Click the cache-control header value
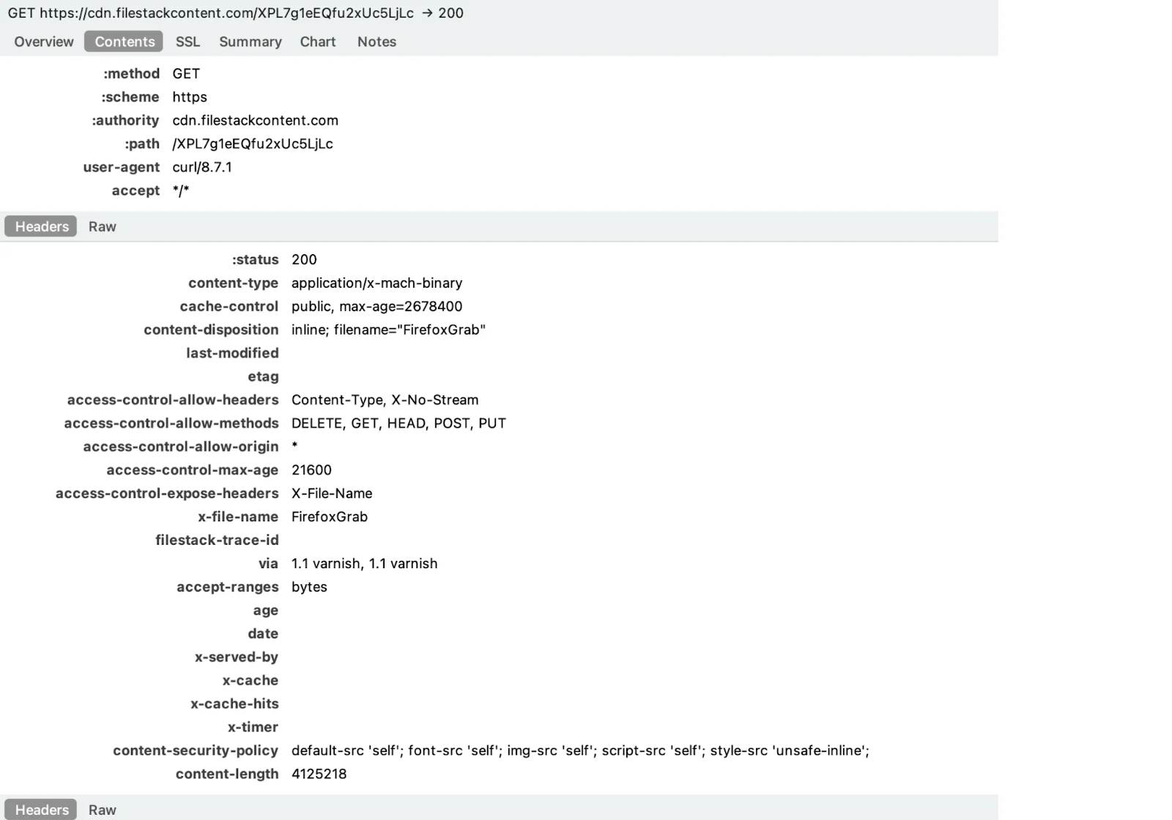1172x820 pixels. [x=377, y=306]
